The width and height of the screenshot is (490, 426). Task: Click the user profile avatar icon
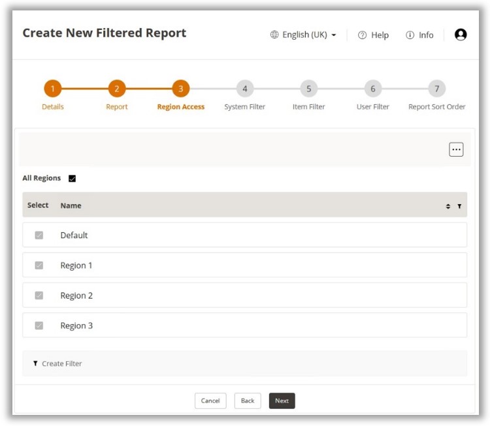[x=461, y=35]
